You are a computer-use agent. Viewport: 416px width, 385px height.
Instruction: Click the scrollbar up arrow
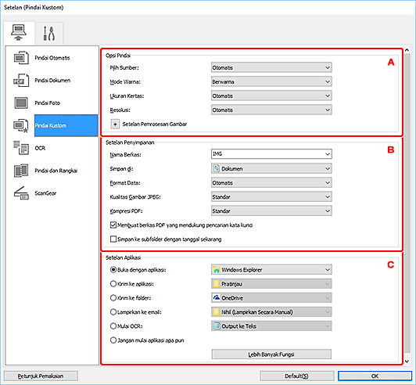[407, 50]
